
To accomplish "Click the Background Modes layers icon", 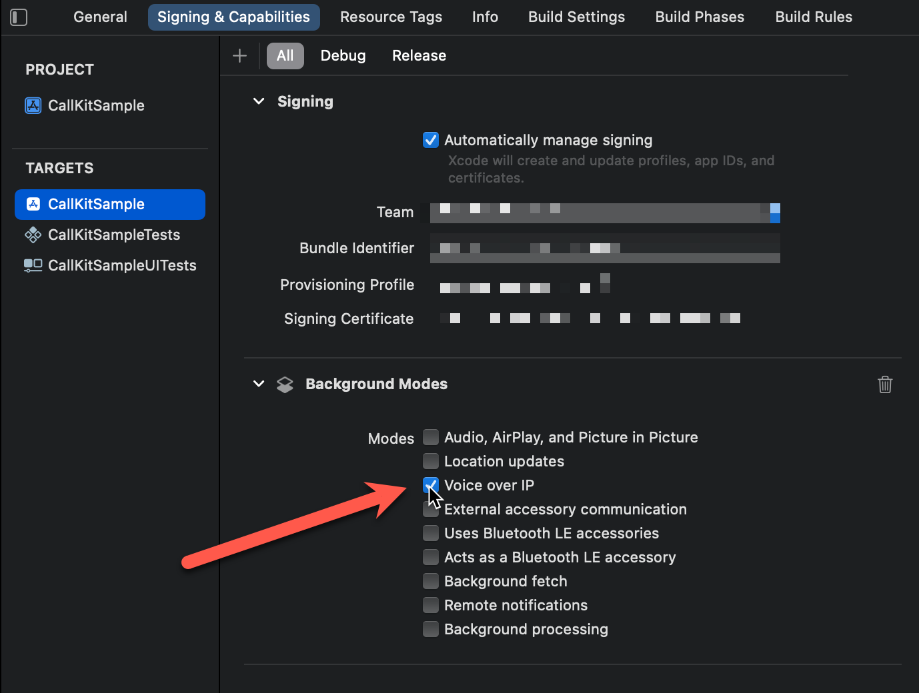I will [285, 384].
